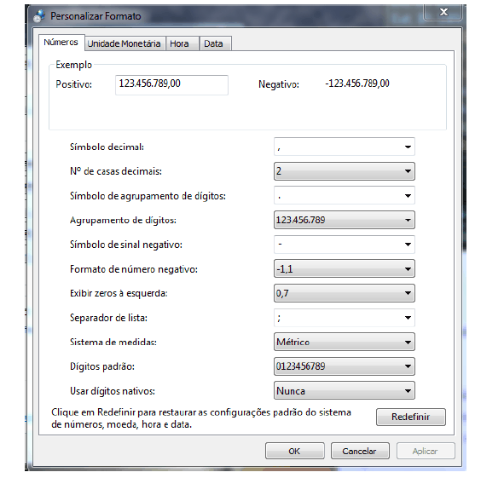This screenshot has width=504, height=478.
Task: Open the Separador de lista dropdown
Action: click(345, 318)
